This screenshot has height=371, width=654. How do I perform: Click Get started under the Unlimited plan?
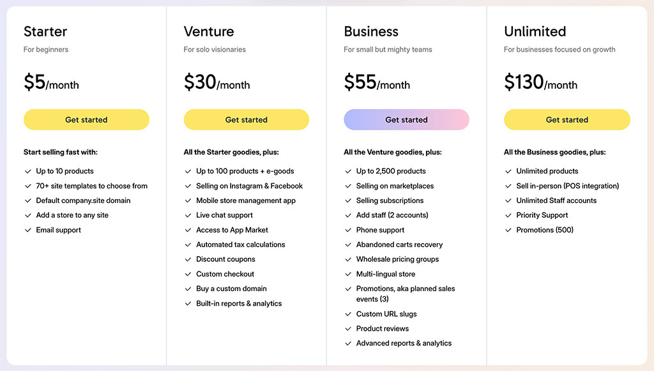(x=567, y=119)
